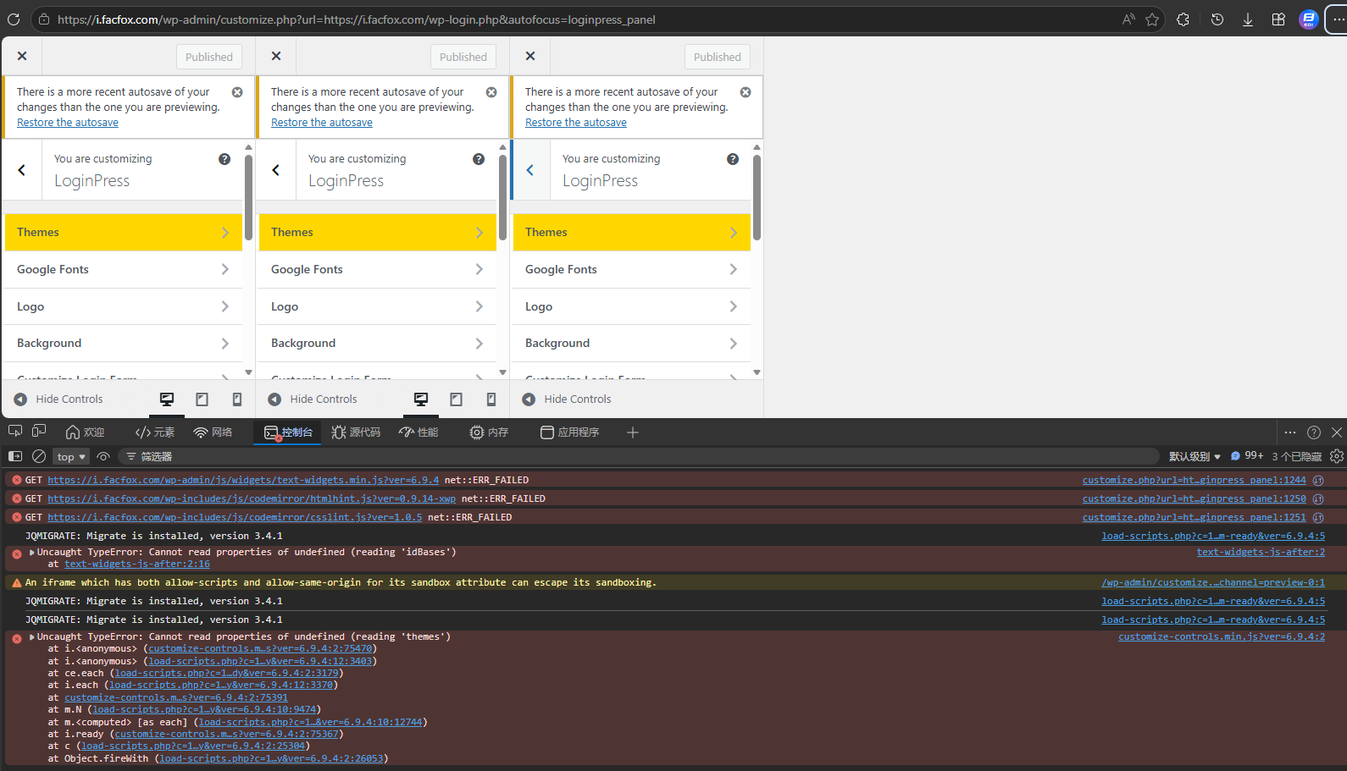View site information via the lock icon
1347x771 pixels.
click(x=44, y=19)
